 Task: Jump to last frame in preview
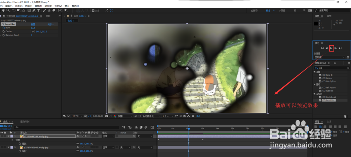pos(340,48)
